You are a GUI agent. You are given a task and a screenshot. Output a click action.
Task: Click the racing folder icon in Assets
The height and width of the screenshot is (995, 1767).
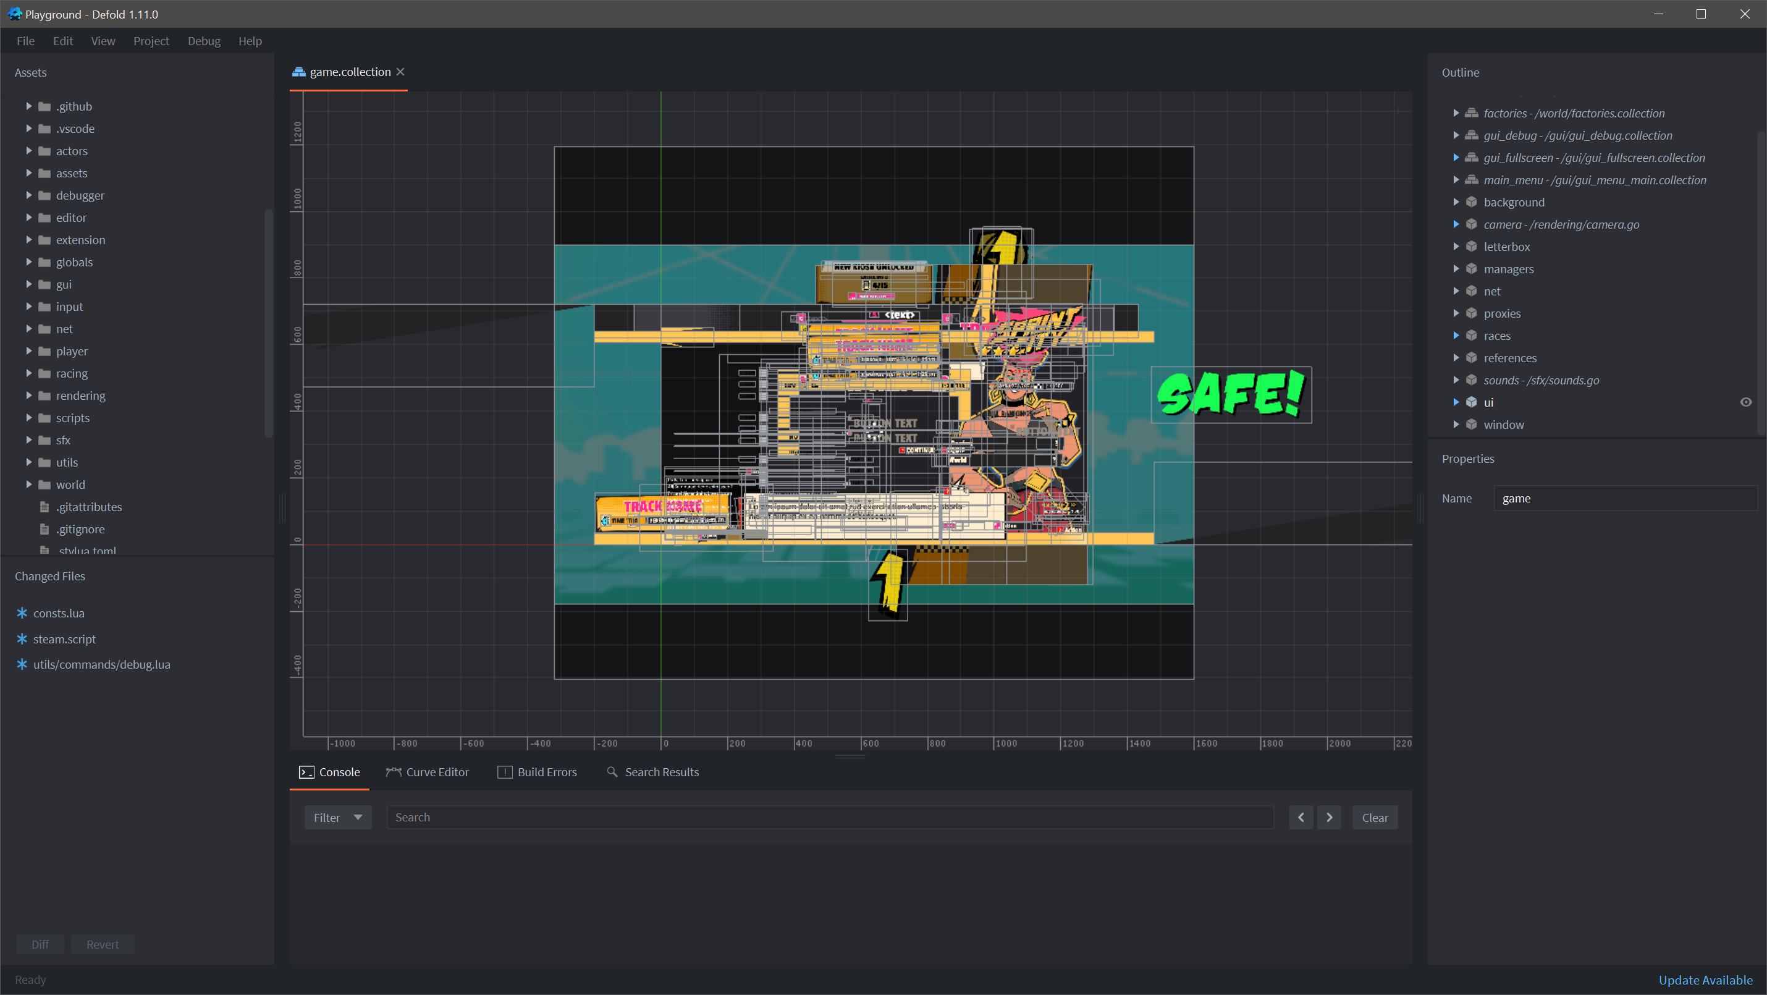[44, 373]
